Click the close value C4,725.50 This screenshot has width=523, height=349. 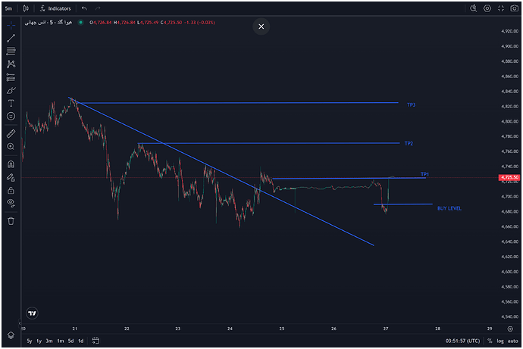(x=171, y=23)
